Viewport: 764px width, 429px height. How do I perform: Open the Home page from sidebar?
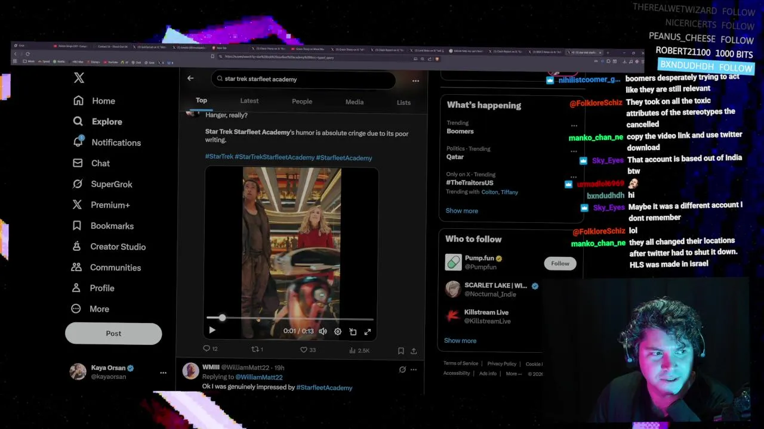click(94, 101)
